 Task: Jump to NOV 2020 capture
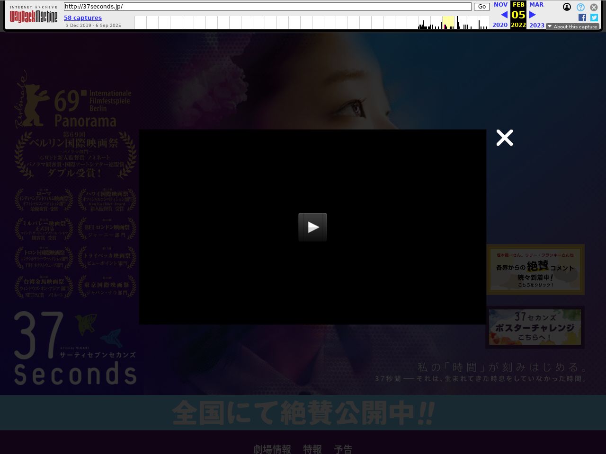pos(500,5)
